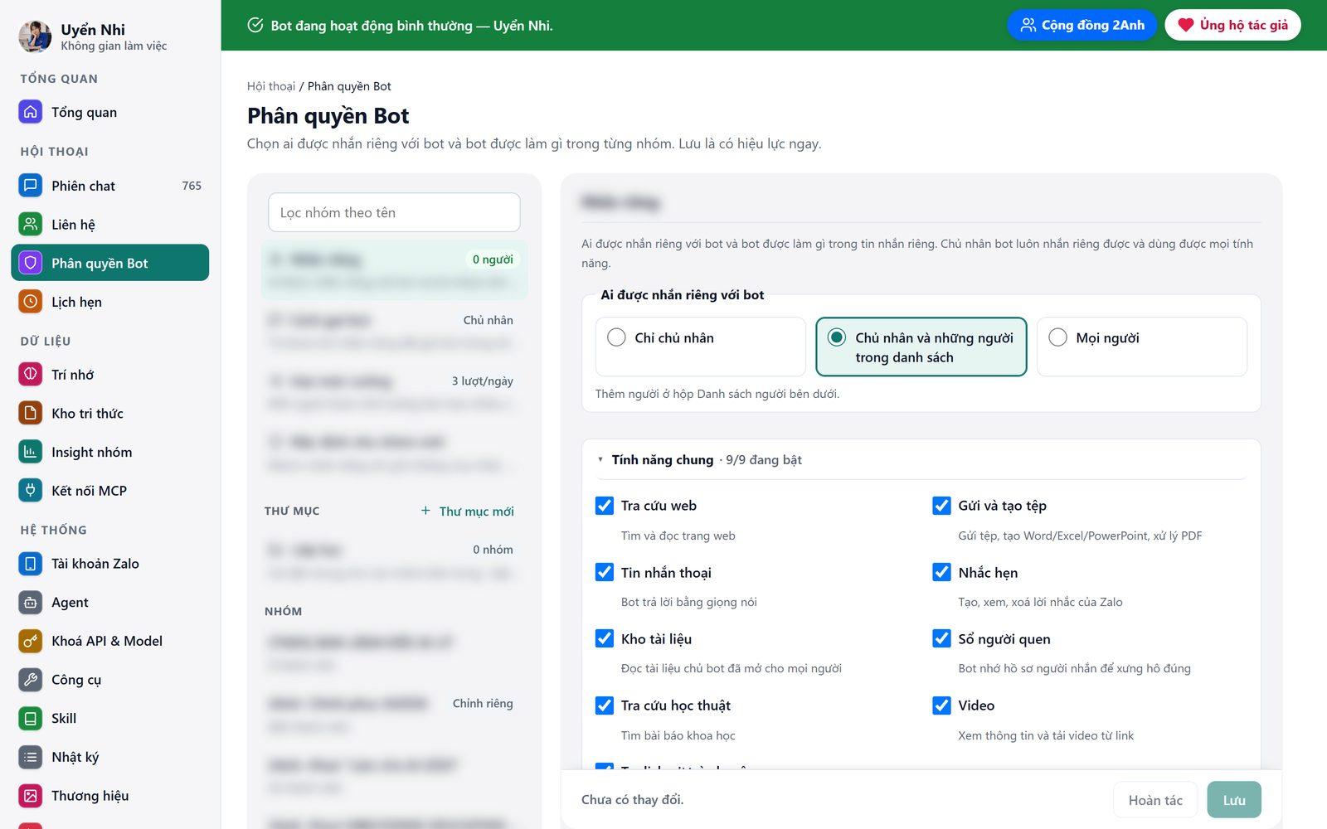Focus the Lọc nhóm theo tên field
Viewport: 1327px width, 829px height.
394,212
